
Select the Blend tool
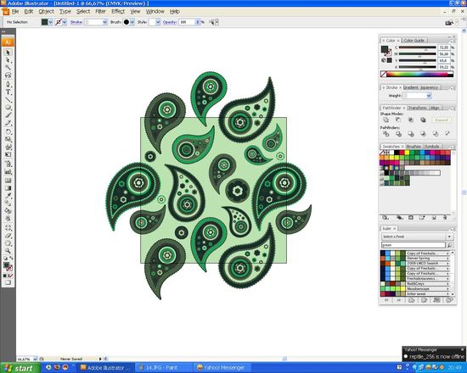coord(8,202)
